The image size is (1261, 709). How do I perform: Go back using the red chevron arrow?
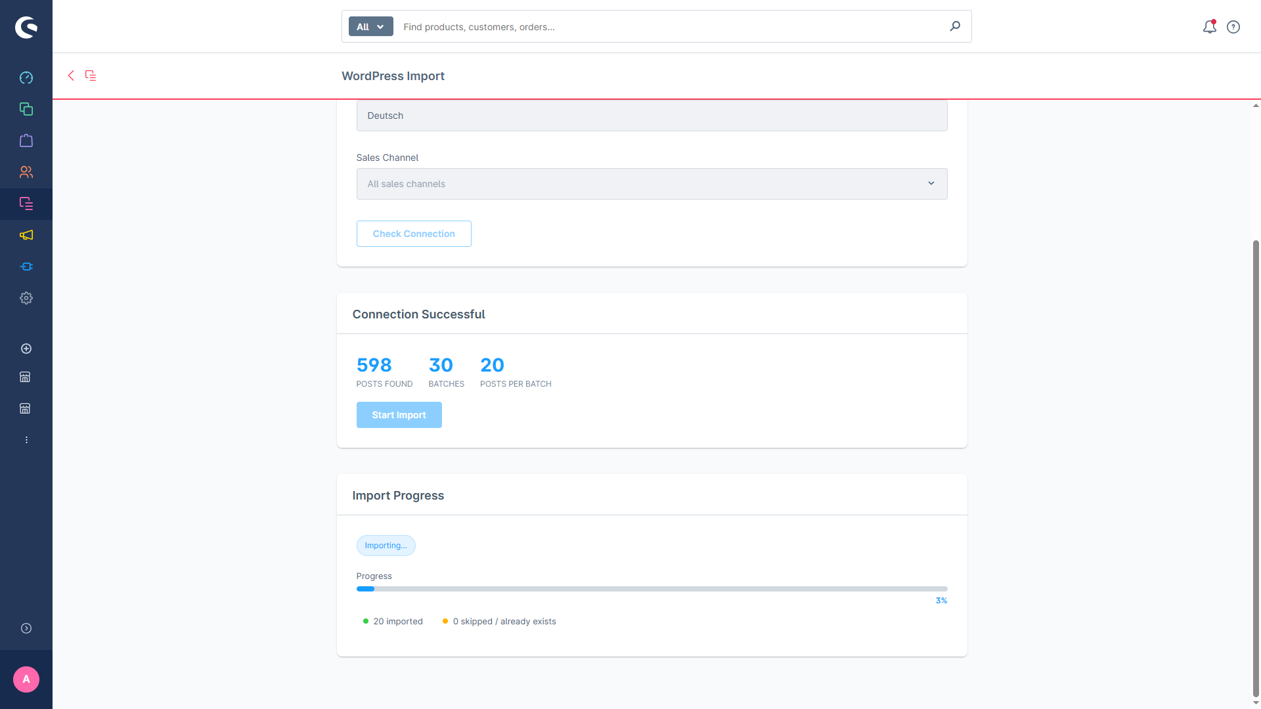[x=71, y=75]
